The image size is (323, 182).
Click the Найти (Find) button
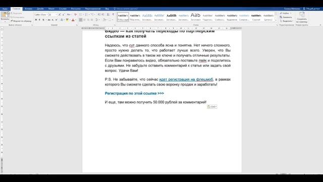click(x=286, y=14)
